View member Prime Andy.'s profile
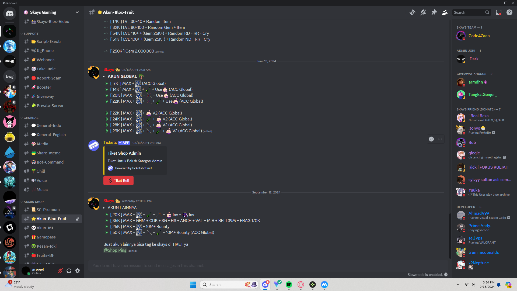This screenshot has height=291, width=517. pyautogui.click(x=484, y=228)
